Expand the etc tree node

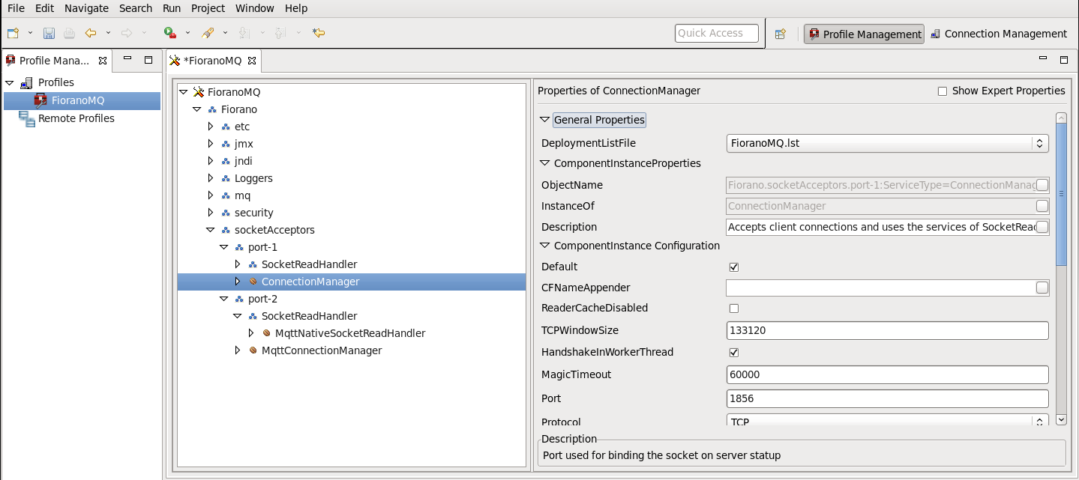[x=211, y=127]
